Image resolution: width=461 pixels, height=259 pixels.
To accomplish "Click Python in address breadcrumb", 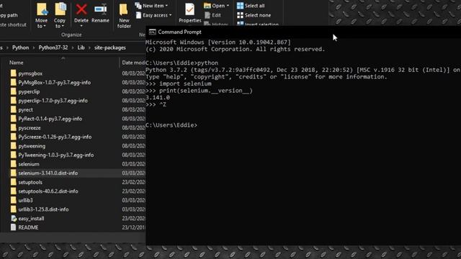I will [21, 47].
